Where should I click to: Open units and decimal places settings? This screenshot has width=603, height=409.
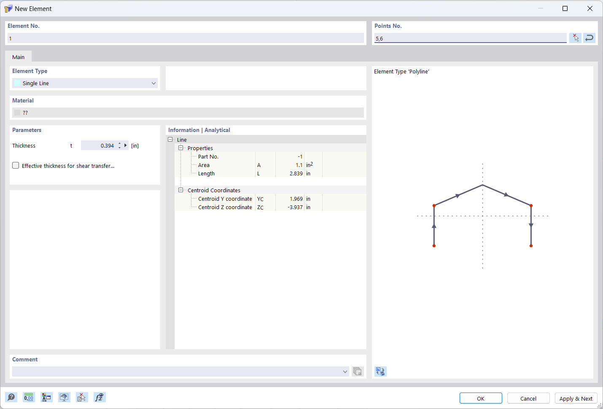tap(29, 397)
